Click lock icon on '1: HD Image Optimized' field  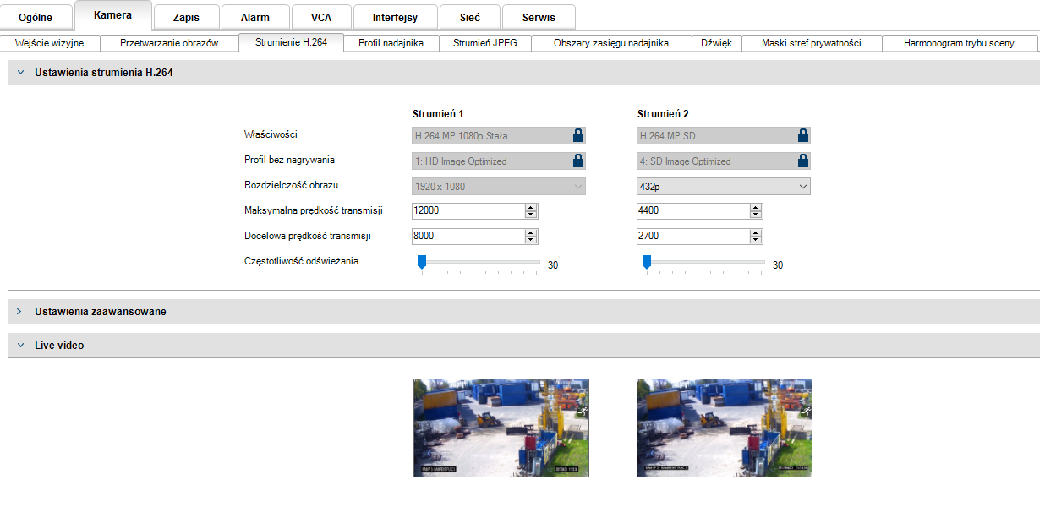coord(577,161)
